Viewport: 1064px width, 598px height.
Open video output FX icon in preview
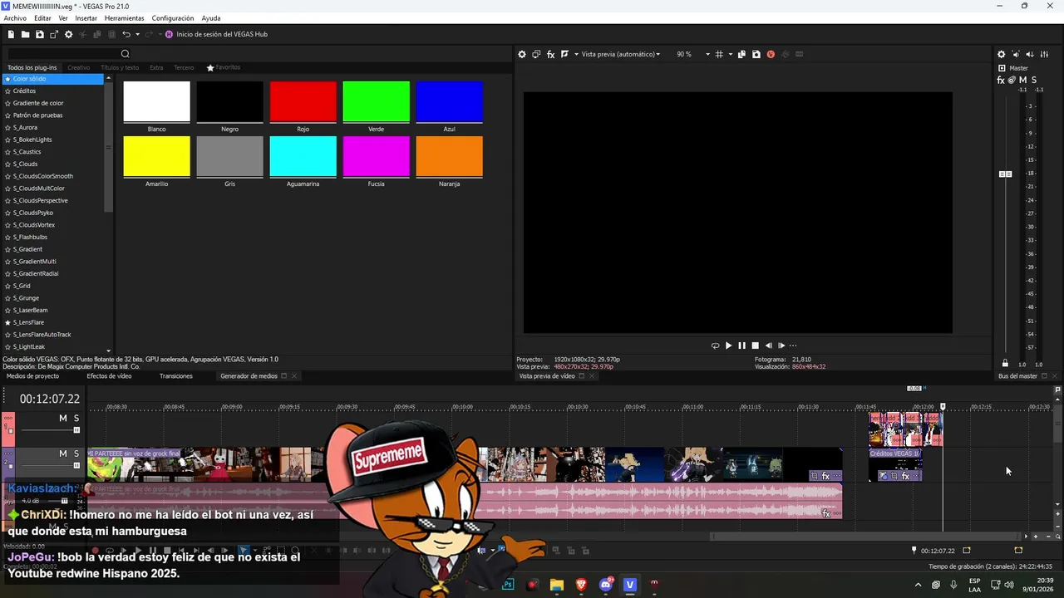(x=550, y=54)
